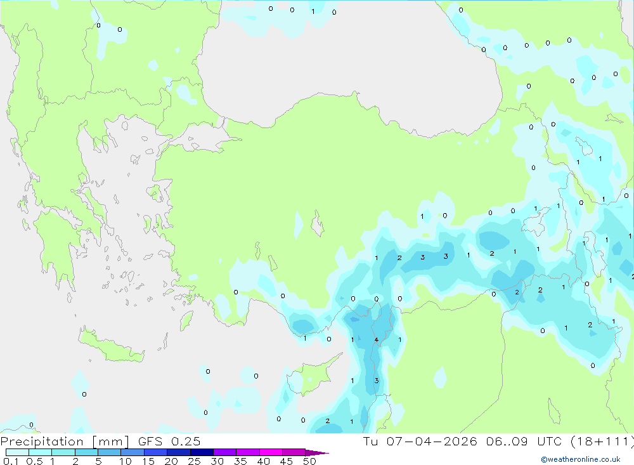
Task: Click the over-50 mm legend arrow tip
Action: pos(318,452)
